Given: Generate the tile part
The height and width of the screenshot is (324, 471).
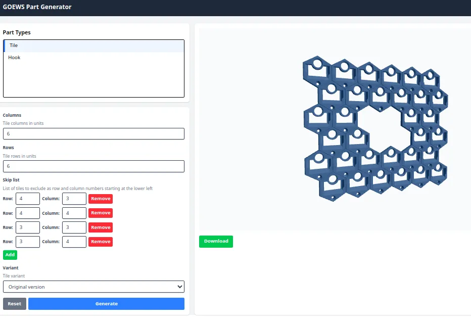Looking at the screenshot, I should [x=106, y=304].
